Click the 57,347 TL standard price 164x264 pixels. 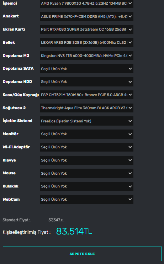[x=57, y=220]
